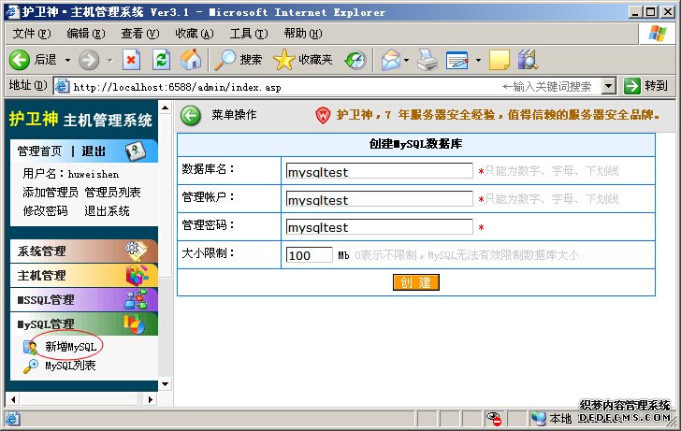Open the Research books toolbar icon

(529, 60)
